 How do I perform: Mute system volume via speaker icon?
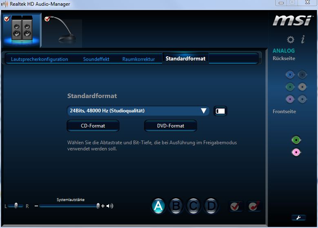point(110,206)
